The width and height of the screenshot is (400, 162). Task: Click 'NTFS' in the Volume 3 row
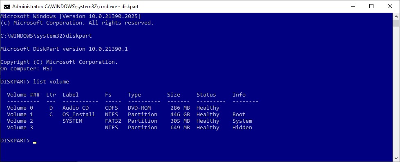112,128
